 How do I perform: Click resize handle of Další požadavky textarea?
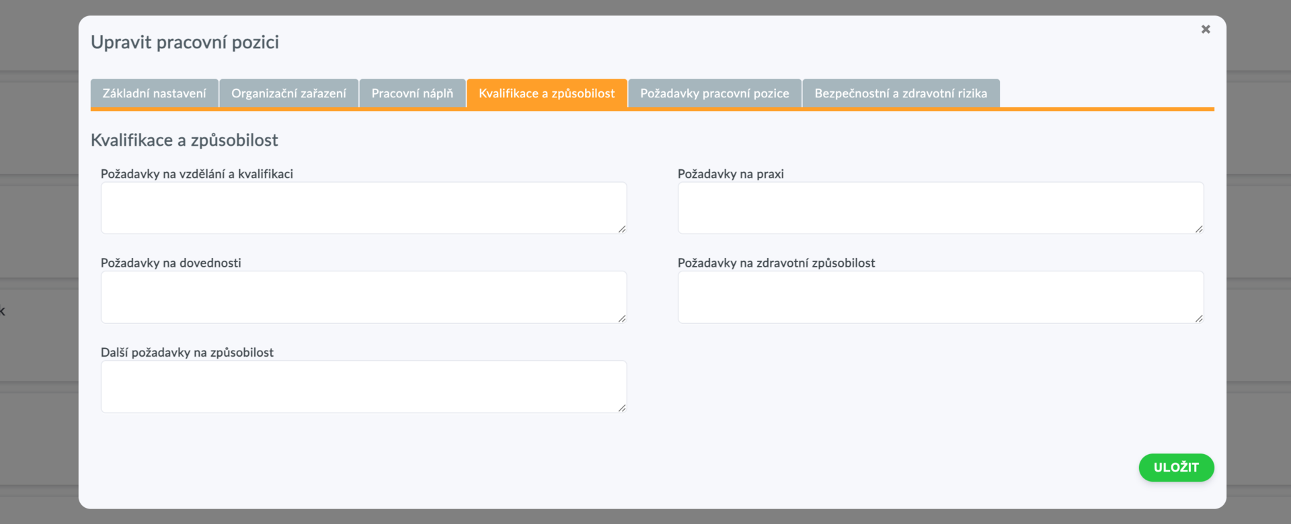click(x=622, y=408)
